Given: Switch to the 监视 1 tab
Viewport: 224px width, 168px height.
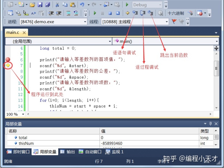Looking at the screenshot, I should pos(114,152).
